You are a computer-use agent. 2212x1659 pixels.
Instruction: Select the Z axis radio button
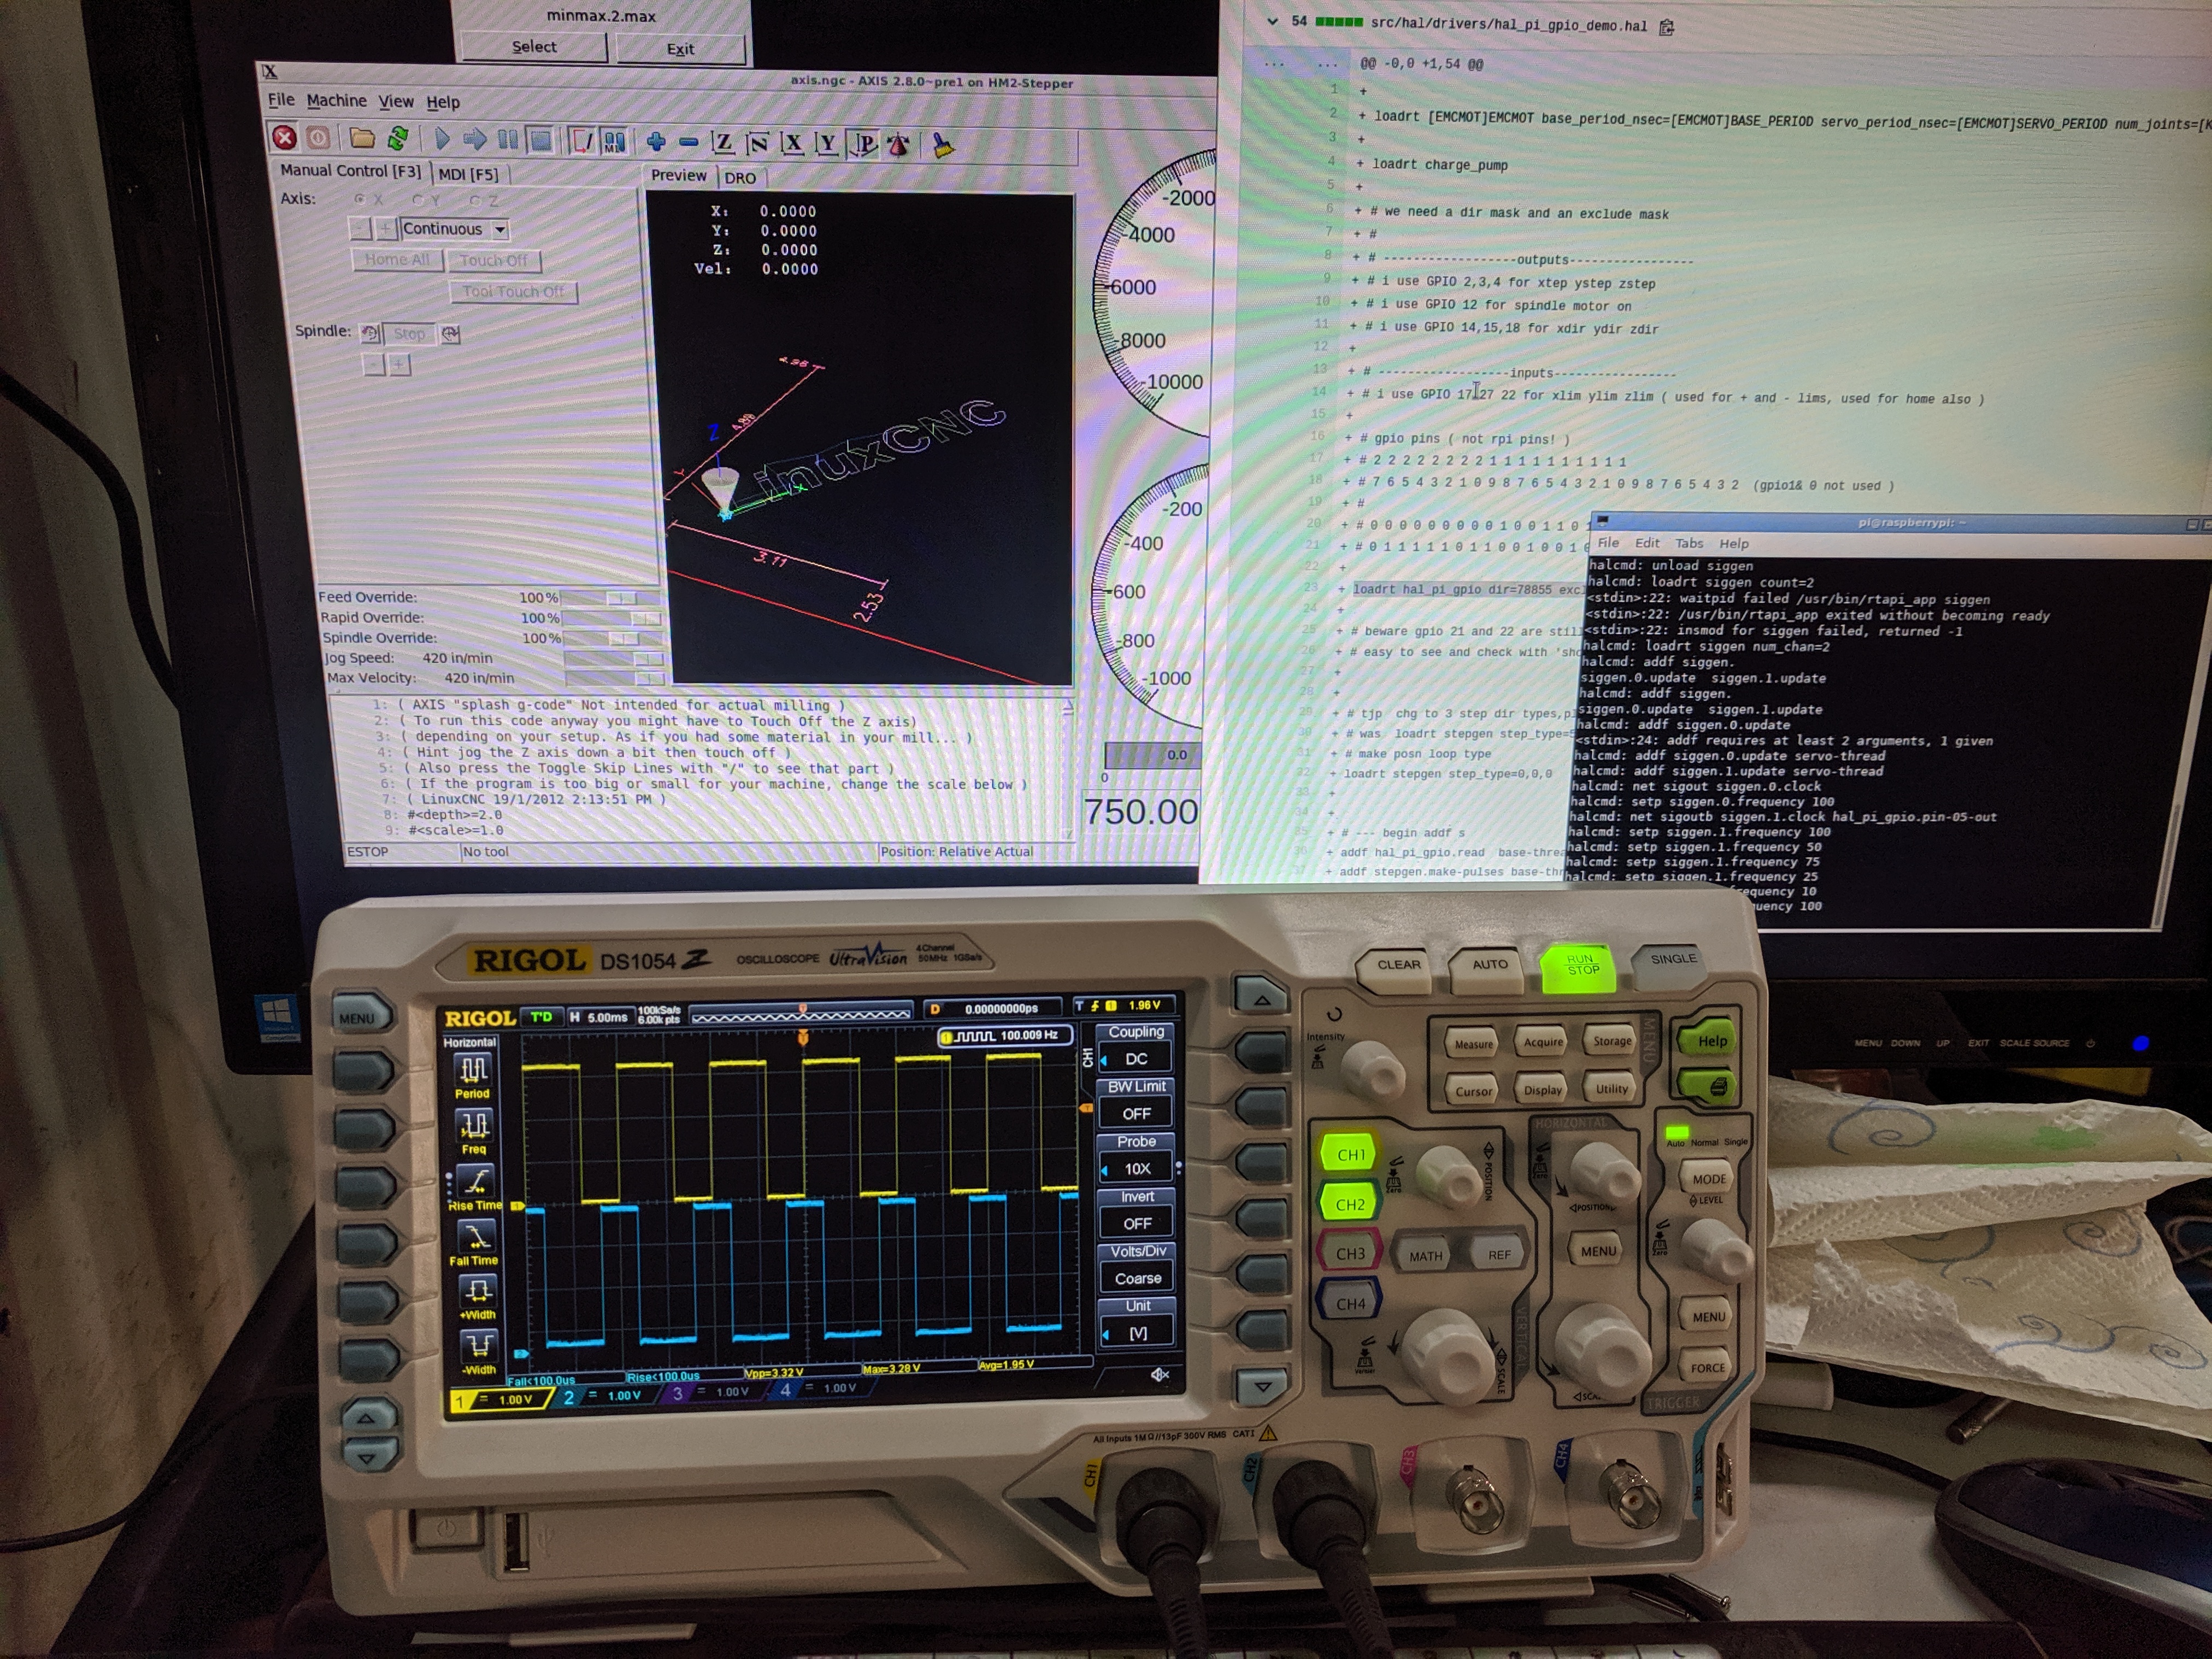tap(476, 200)
